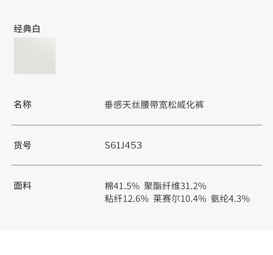Click the 面料 row label
Screen dimensions: 273x255
[x=22, y=186]
